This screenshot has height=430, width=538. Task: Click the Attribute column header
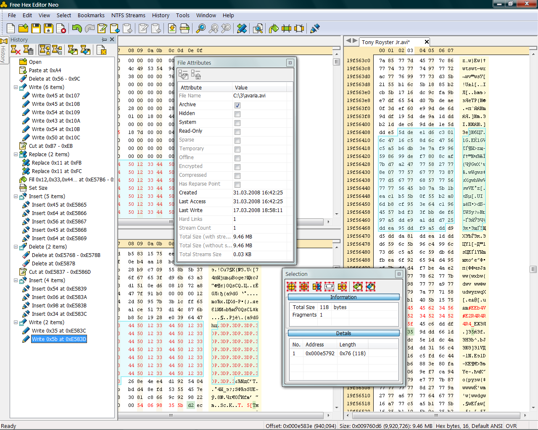coord(205,87)
